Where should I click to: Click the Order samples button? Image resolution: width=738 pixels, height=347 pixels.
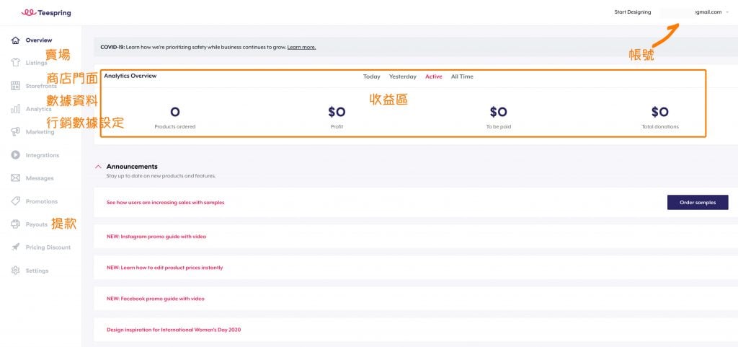click(698, 203)
